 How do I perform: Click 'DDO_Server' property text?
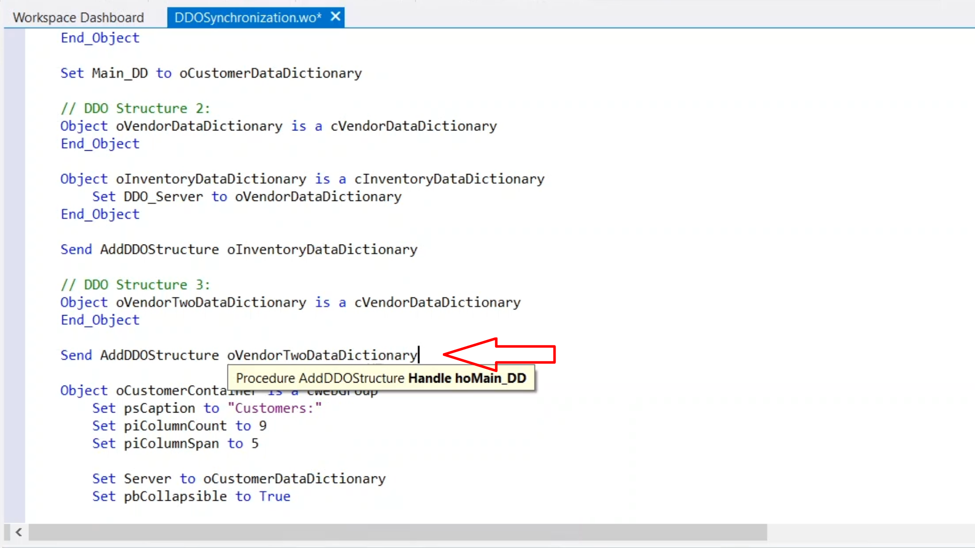coord(163,197)
